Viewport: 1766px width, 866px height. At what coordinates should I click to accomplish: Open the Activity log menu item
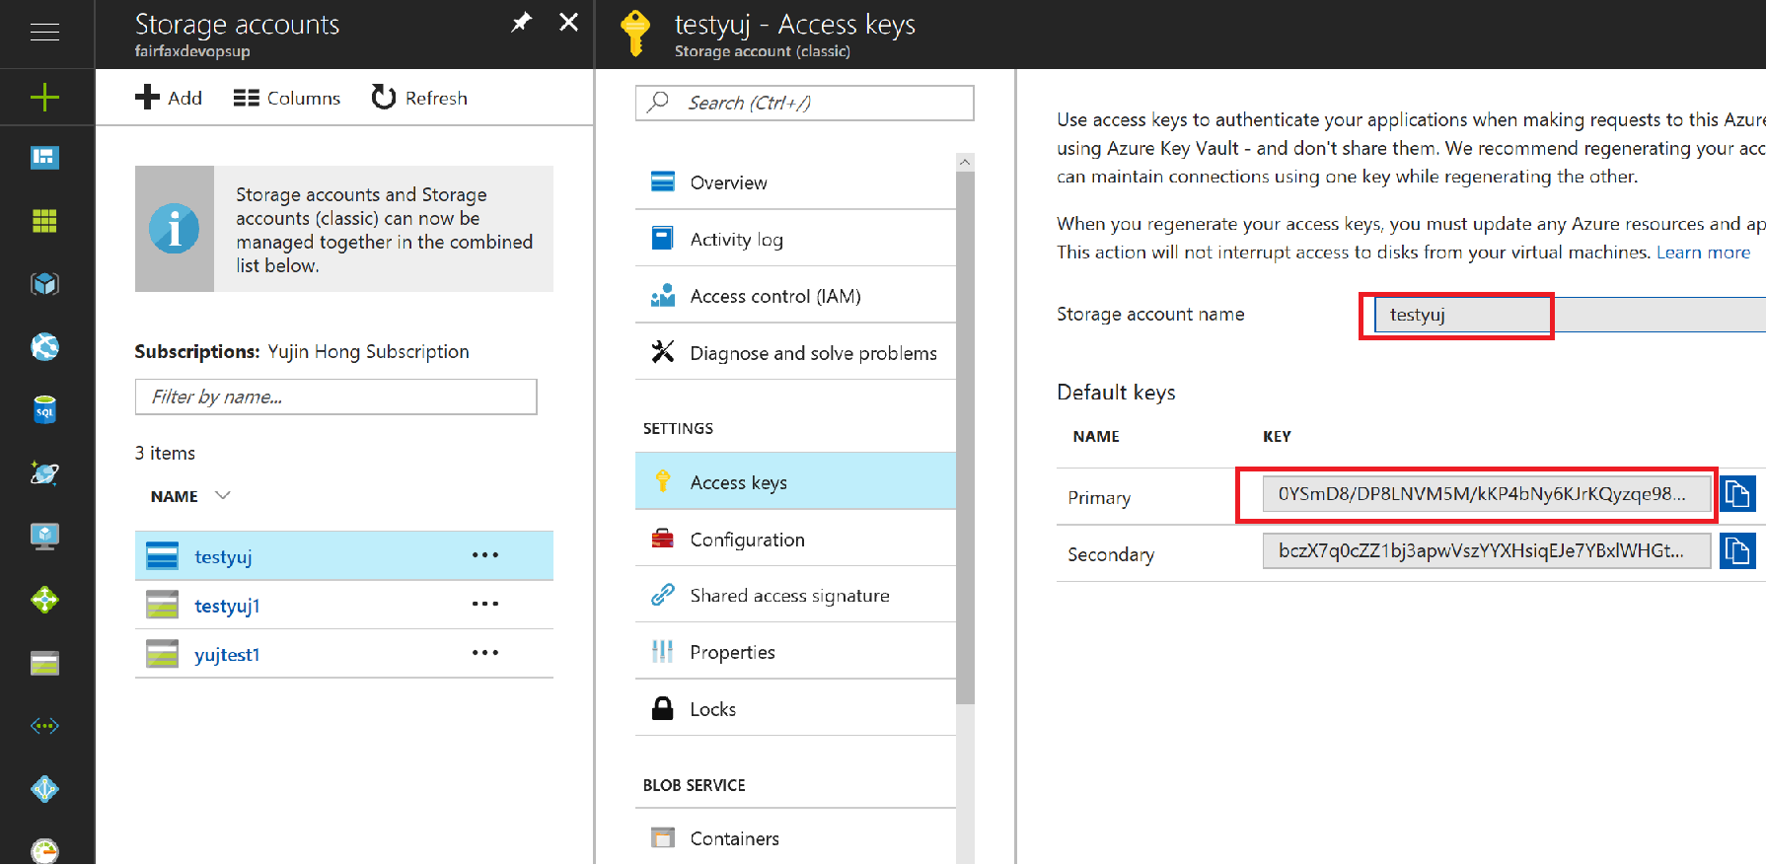point(796,239)
